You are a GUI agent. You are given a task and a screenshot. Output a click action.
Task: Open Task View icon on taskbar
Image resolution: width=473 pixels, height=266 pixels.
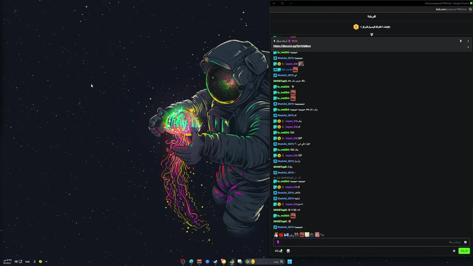[x=239, y=262]
